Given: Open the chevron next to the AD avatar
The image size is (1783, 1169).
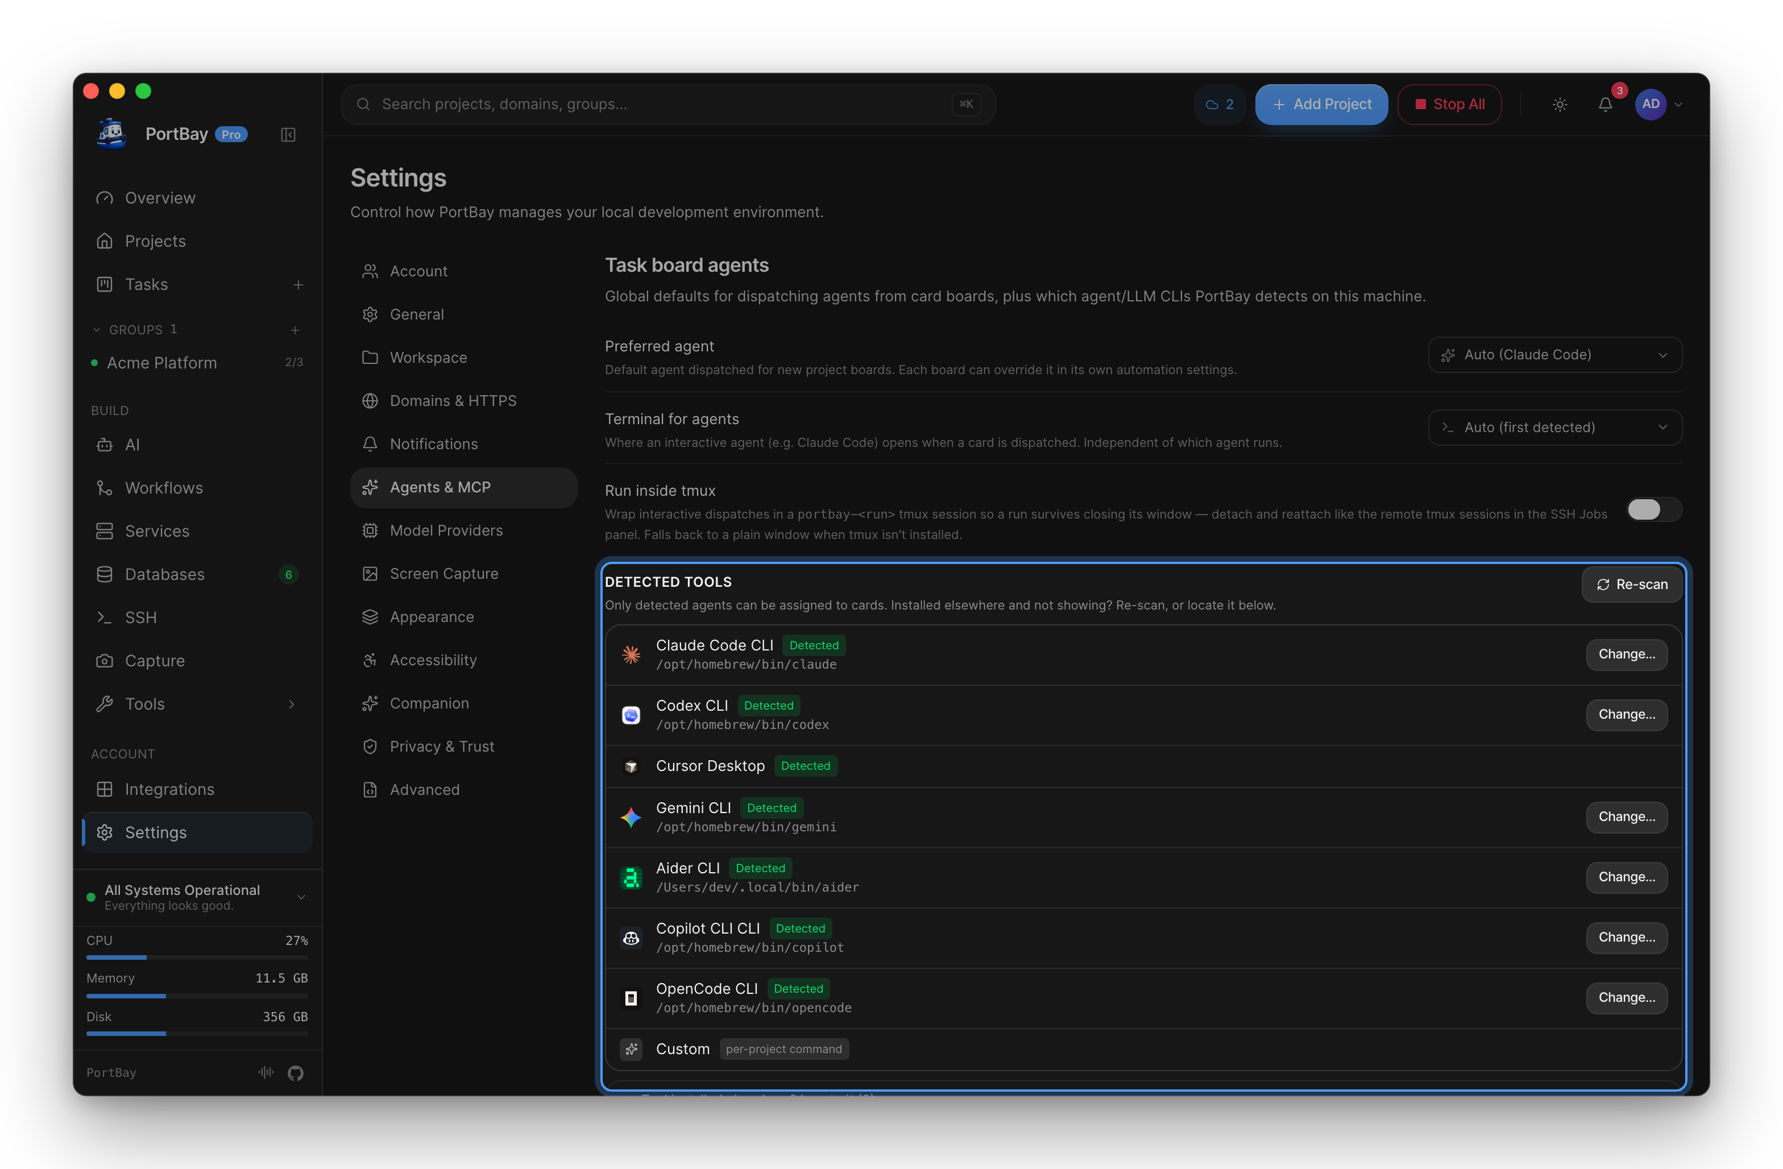Looking at the screenshot, I should [1678, 105].
